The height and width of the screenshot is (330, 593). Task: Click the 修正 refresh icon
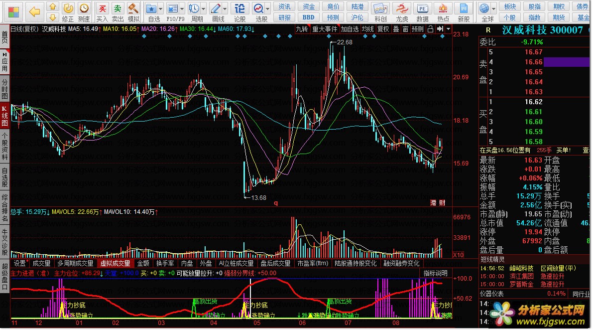(x=68, y=8)
